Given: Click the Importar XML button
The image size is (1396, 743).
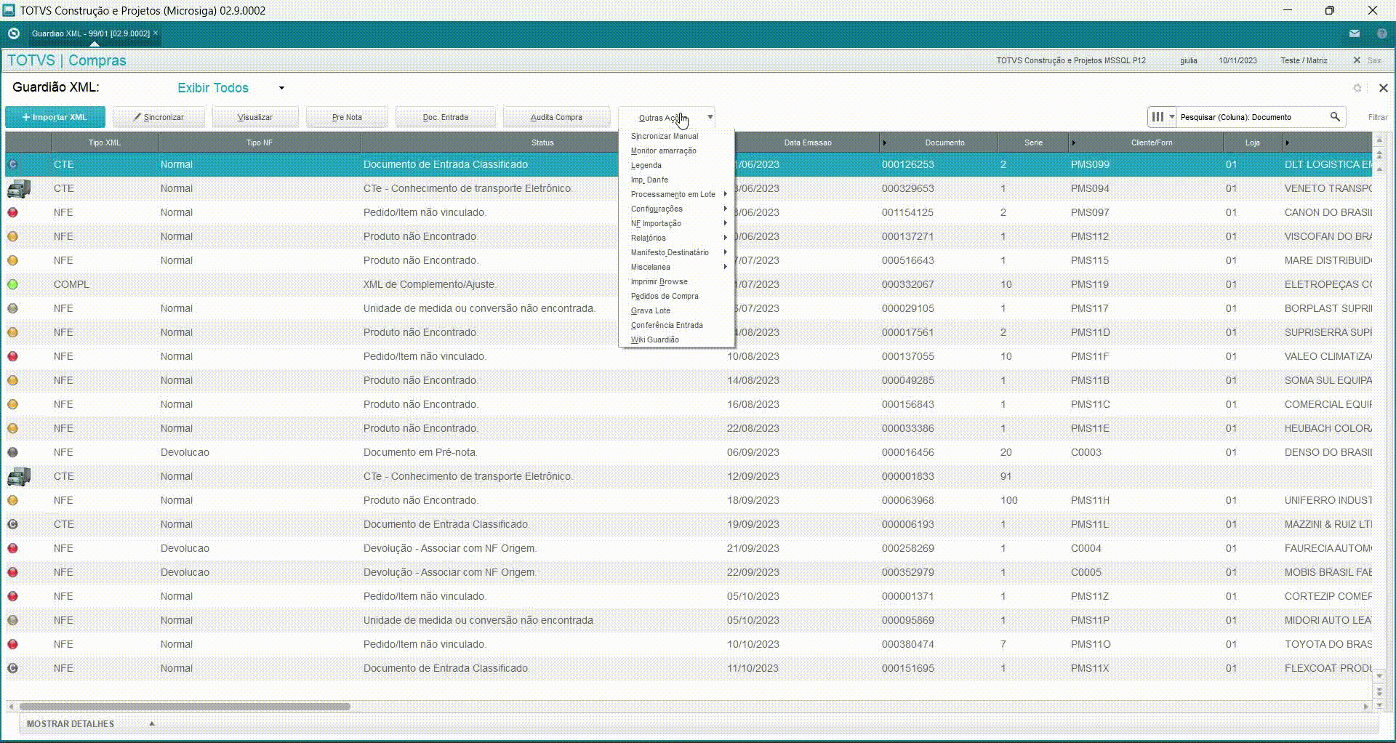Looking at the screenshot, I should (x=55, y=117).
